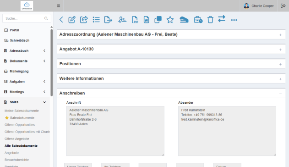Click the Maileingang inbox icon

coord(6,71)
